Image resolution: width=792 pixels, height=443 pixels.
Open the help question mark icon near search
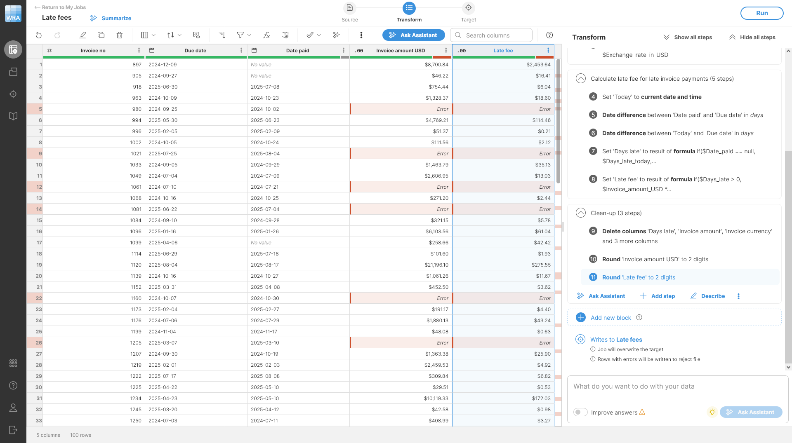549,35
